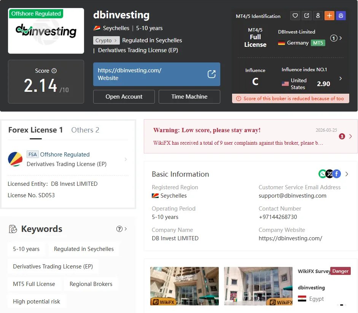The image size is (358, 313).
Task: Expand Basic Information social links chevron
Action: pos(347,174)
